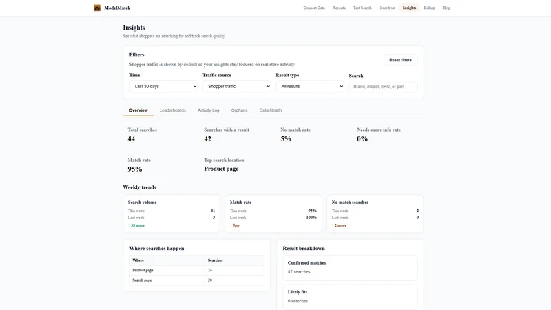
Task: Open the Confirmed matches card
Action: (x=350, y=268)
